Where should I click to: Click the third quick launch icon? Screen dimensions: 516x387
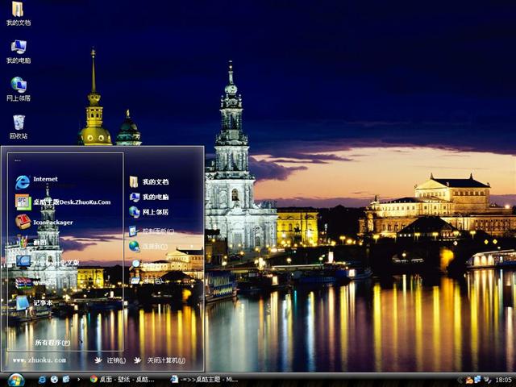coord(66,380)
